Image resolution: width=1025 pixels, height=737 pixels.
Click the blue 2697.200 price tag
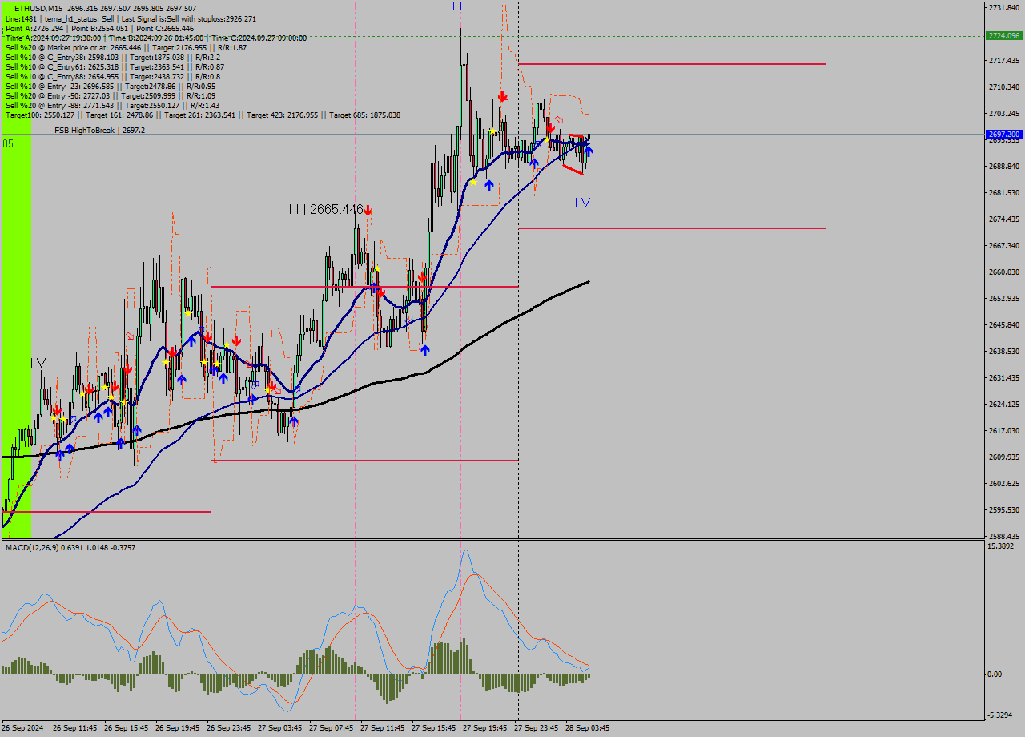(1004, 135)
